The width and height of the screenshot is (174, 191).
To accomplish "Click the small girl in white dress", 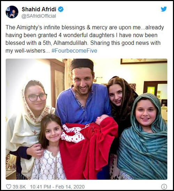I will [49, 147].
